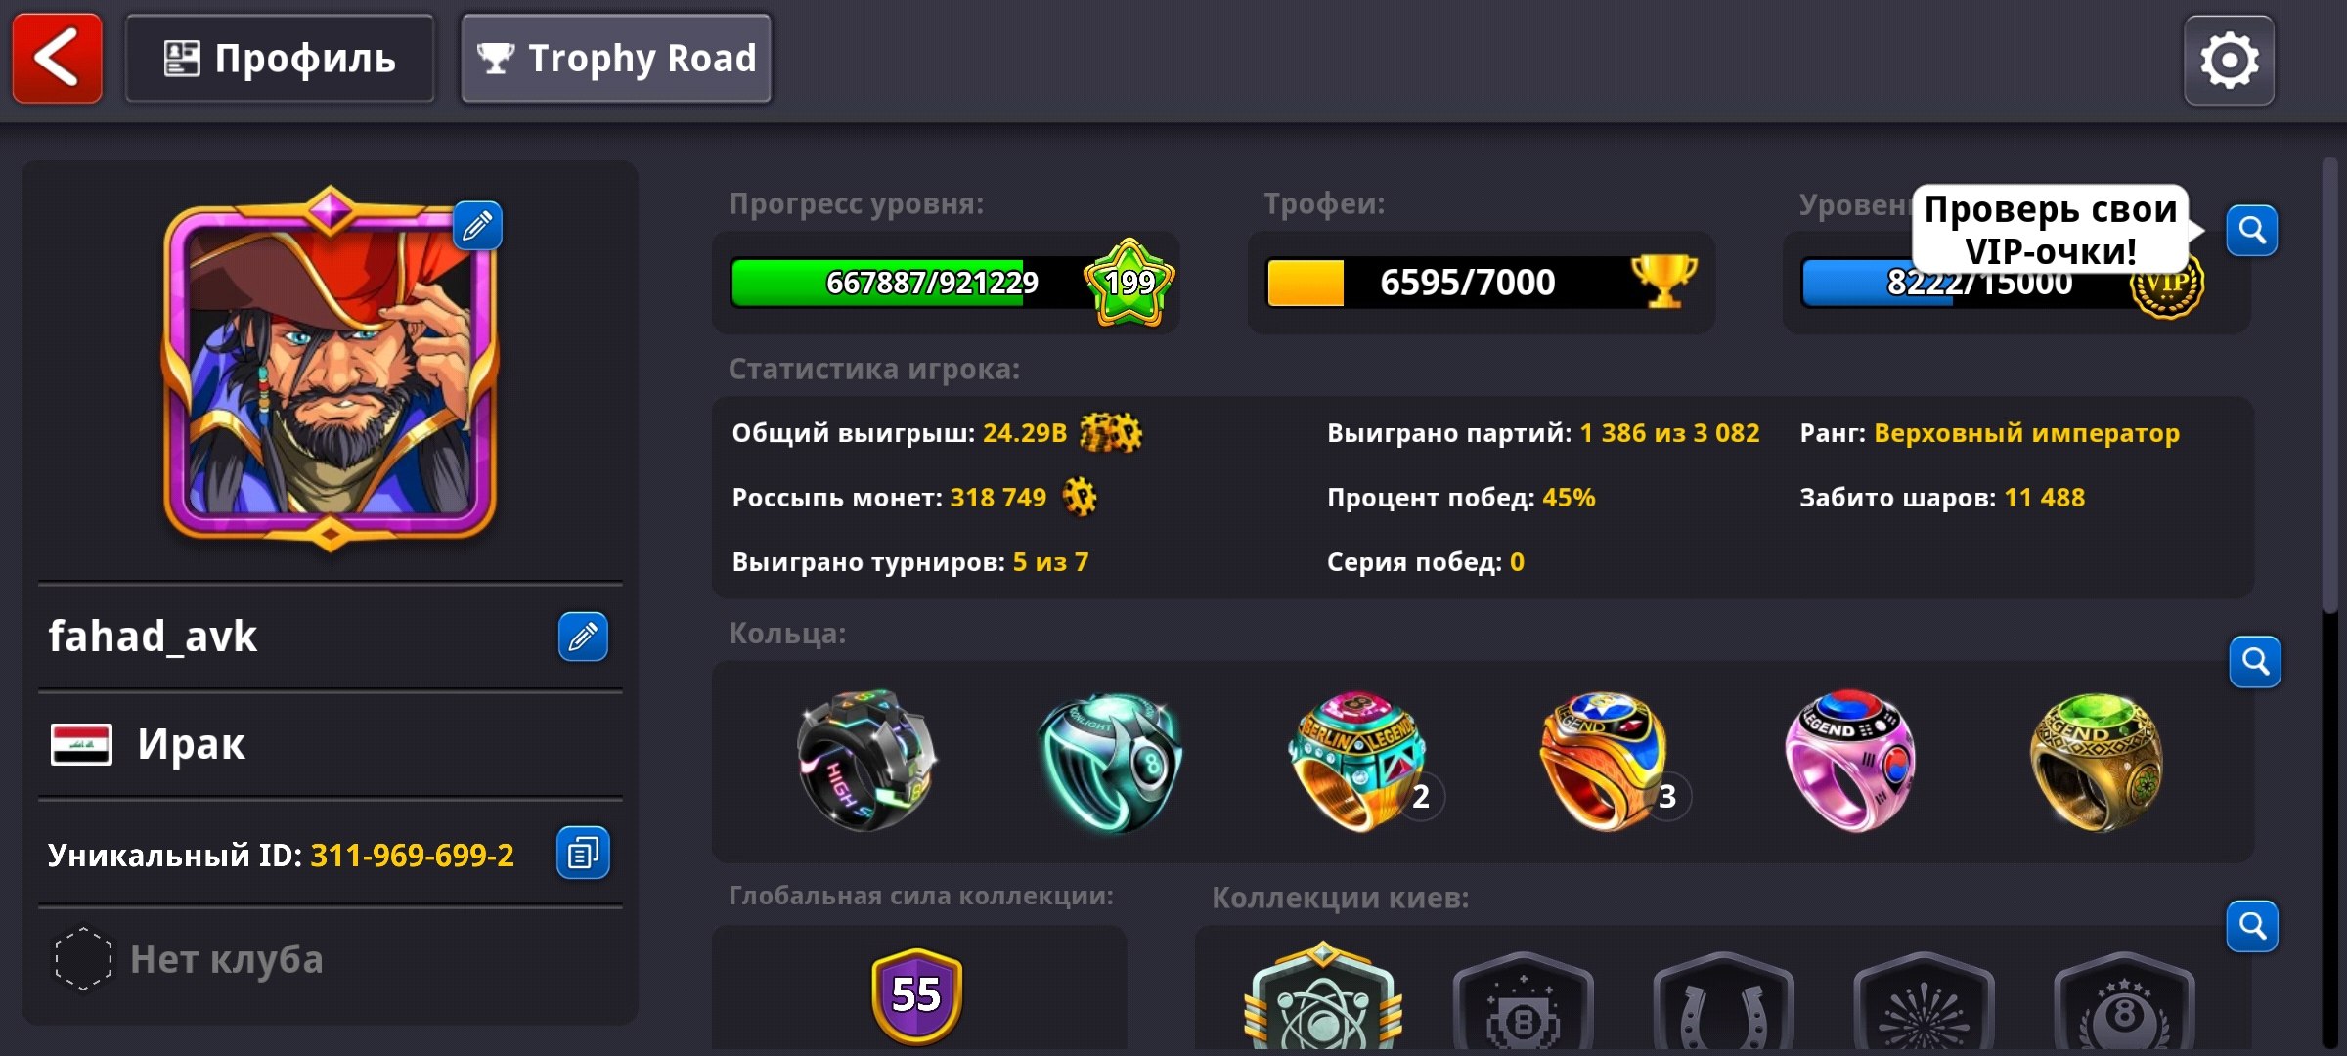Switch to the Trophy Road tab

[x=616, y=59]
